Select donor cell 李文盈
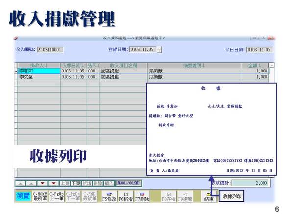 tap(39, 77)
